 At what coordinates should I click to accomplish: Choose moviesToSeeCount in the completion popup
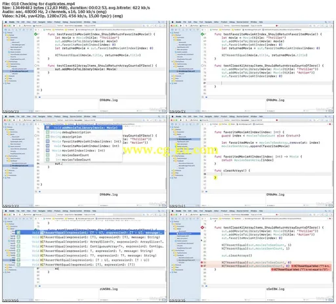coord(83,160)
